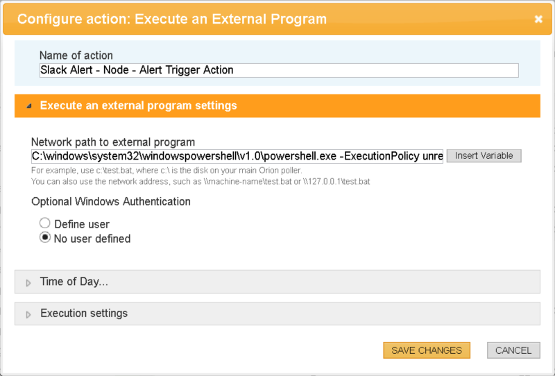Expand the Time of Day section
555x376 pixels.
pos(74,282)
